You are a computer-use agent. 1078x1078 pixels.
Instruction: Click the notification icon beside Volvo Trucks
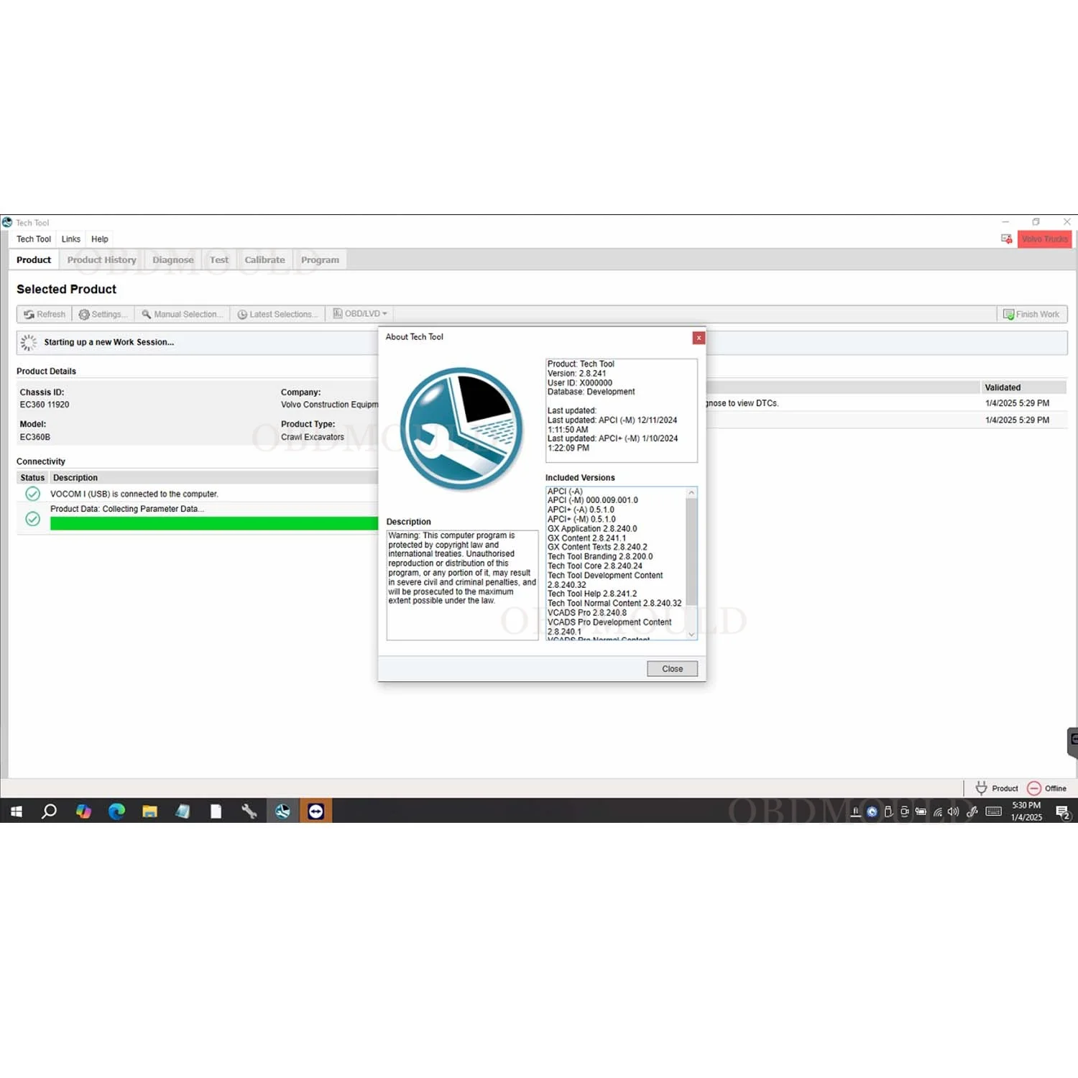(x=1006, y=239)
